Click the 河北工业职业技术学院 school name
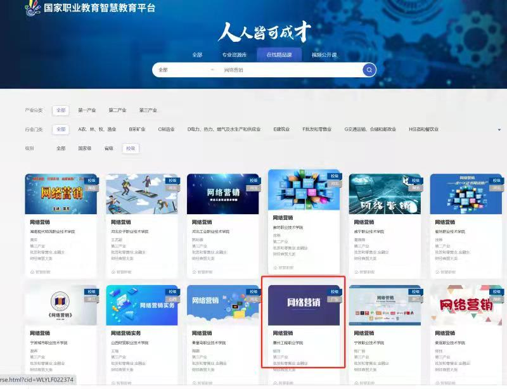The image size is (507, 389). click(210, 232)
